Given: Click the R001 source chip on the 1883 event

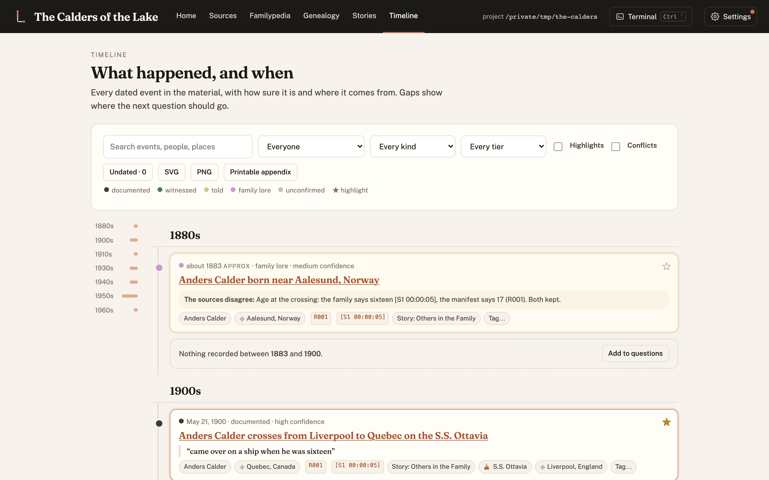Looking at the screenshot, I should click(321, 318).
